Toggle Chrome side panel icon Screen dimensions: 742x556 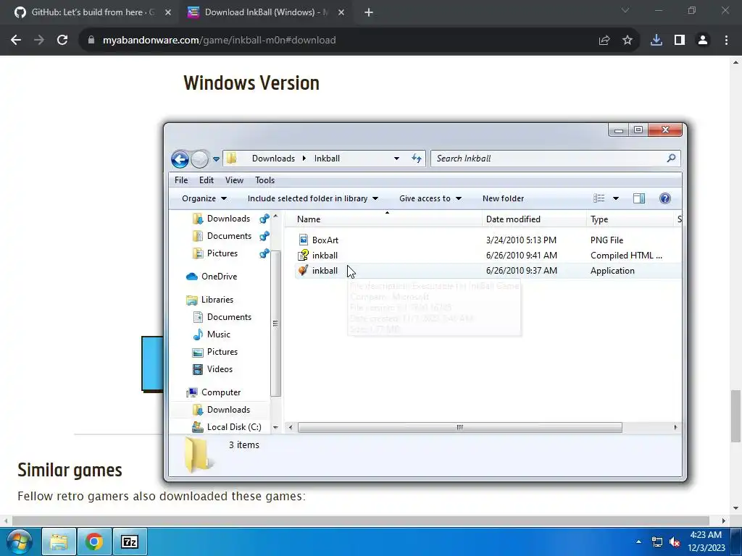tap(680, 41)
